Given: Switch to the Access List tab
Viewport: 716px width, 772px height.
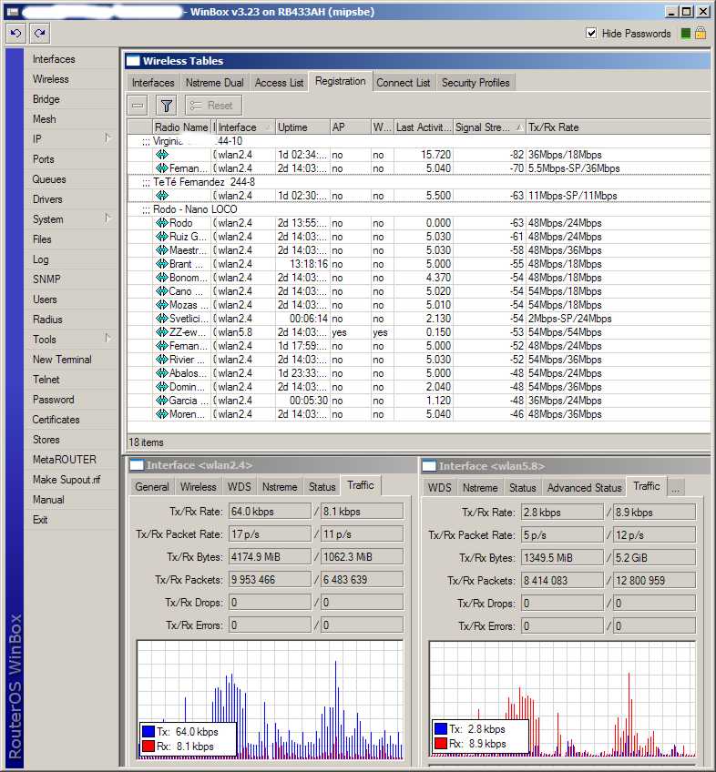Looking at the screenshot, I should (x=279, y=83).
